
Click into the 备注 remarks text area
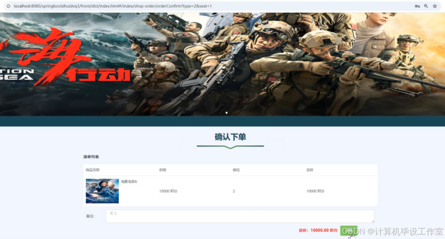click(240, 216)
